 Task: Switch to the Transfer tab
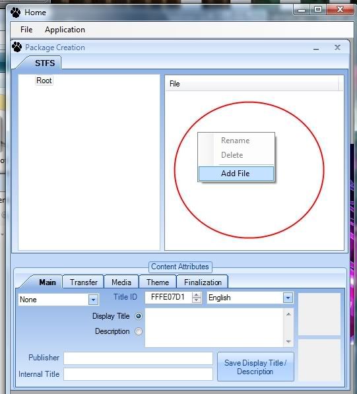coord(83,282)
